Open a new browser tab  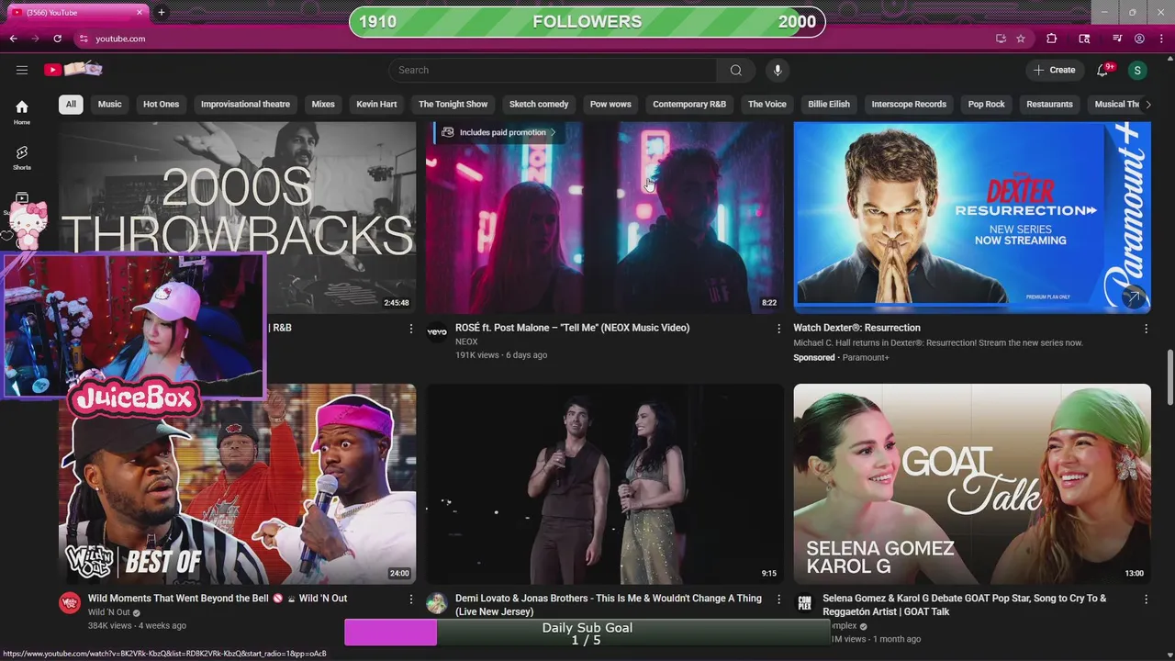pyautogui.click(x=162, y=13)
